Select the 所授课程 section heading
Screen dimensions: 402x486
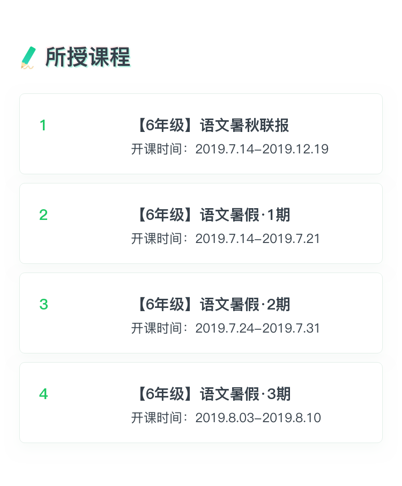pyautogui.click(x=88, y=57)
